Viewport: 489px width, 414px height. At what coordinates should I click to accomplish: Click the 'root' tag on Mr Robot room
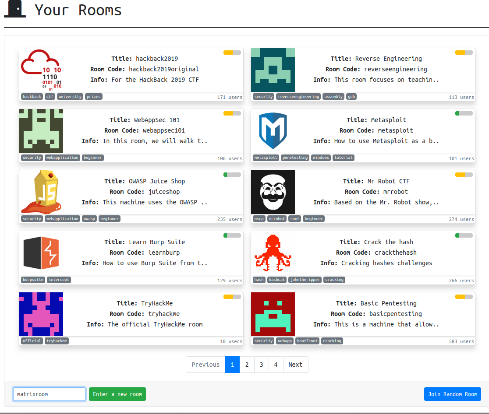tap(295, 219)
